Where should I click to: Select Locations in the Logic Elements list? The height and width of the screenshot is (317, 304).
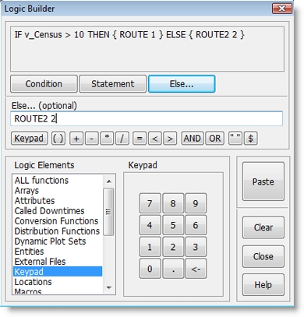tap(58, 282)
